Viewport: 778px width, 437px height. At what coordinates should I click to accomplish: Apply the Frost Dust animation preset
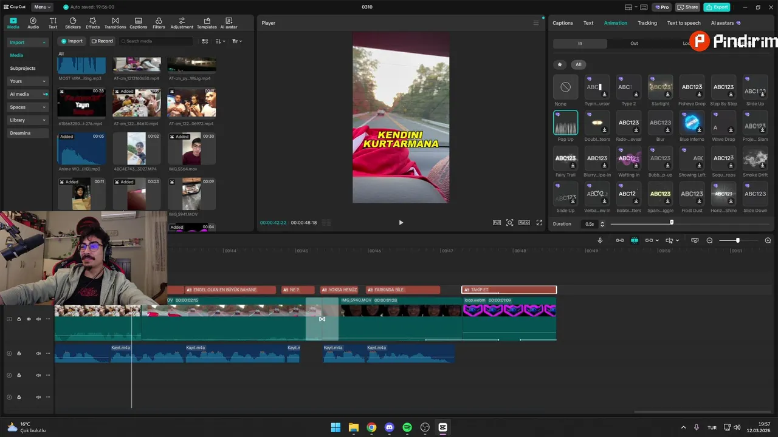tap(692, 194)
